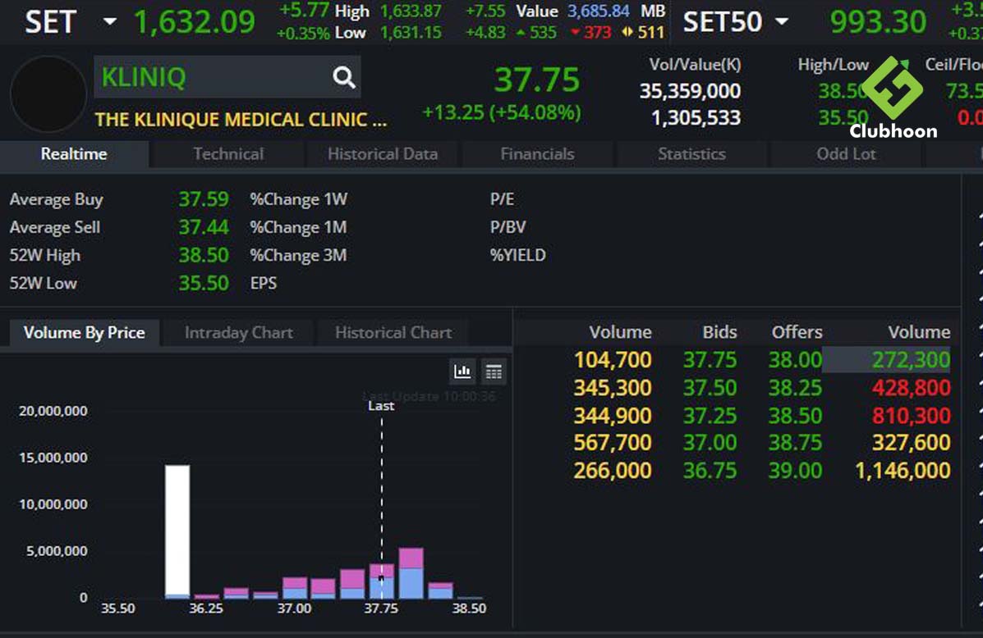Viewport: 983px width, 638px height.
Task: Click the bid price 37.00
Action: (x=710, y=443)
